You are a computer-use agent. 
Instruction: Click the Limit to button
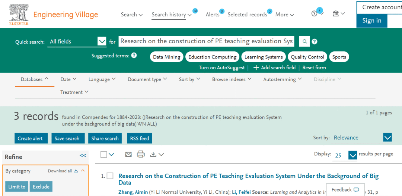point(17,187)
